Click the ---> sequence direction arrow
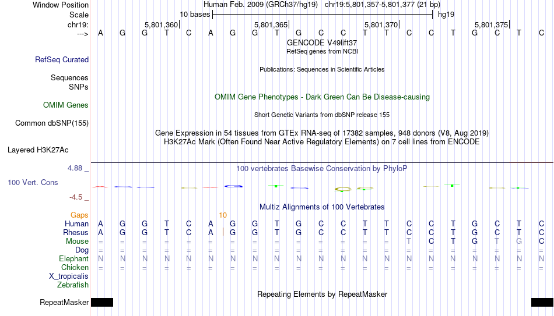Screen dimensions: 554x316 [x=83, y=34]
